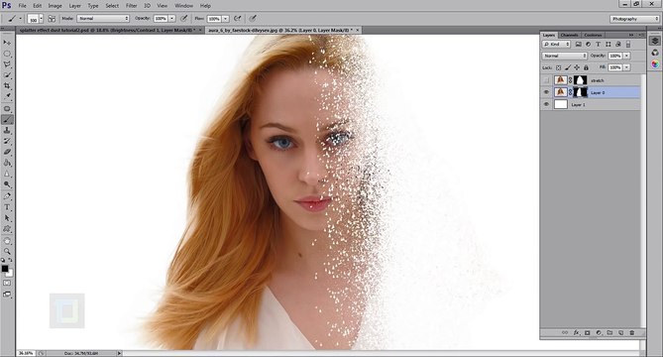Viewport: 663px width, 357px height.
Task: Filter layers for pixel layers
Action: (579, 44)
